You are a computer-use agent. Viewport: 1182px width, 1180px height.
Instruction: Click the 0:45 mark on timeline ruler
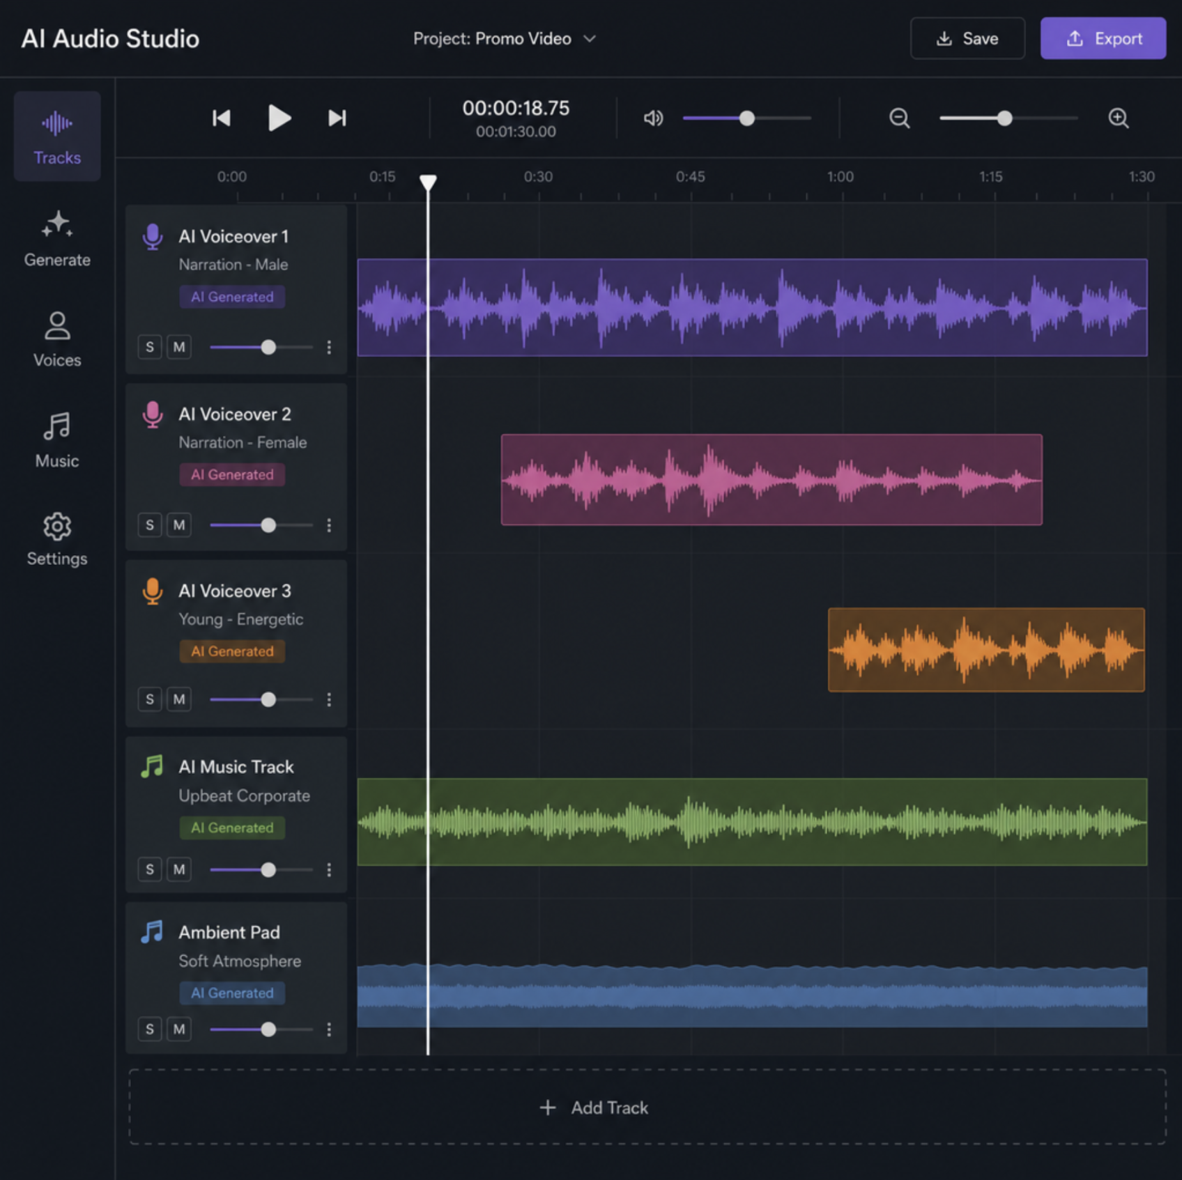coord(690,177)
